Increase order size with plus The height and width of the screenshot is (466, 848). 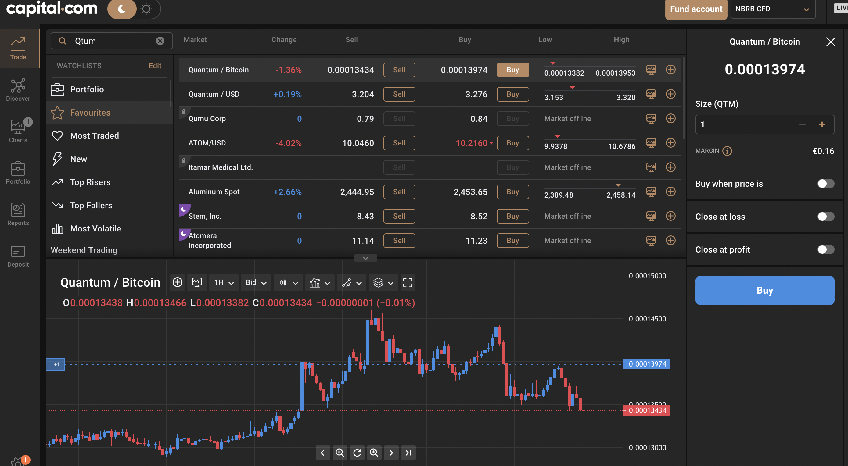(822, 124)
